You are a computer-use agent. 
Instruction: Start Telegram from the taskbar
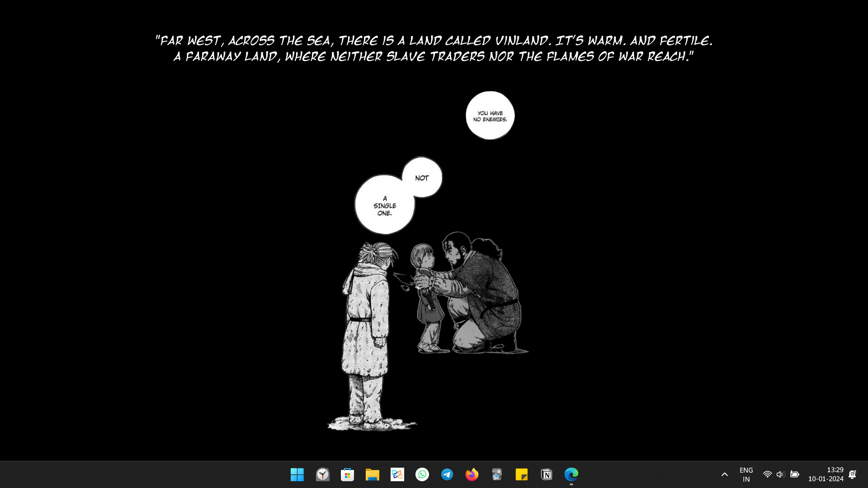(447, 475)
